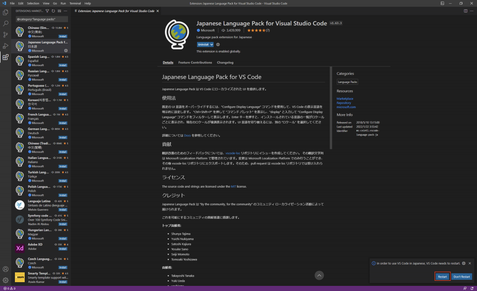Click the large globe extension icon
477x291 pixels.
tap(177, 34)
